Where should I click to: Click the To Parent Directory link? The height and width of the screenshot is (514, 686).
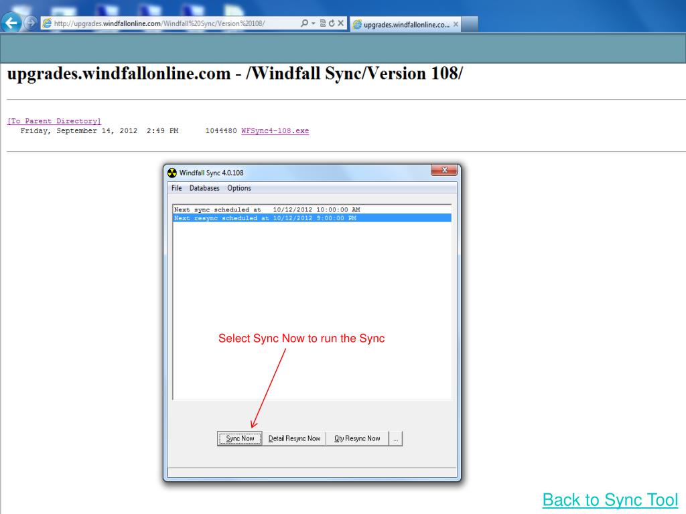click(54, 121)
